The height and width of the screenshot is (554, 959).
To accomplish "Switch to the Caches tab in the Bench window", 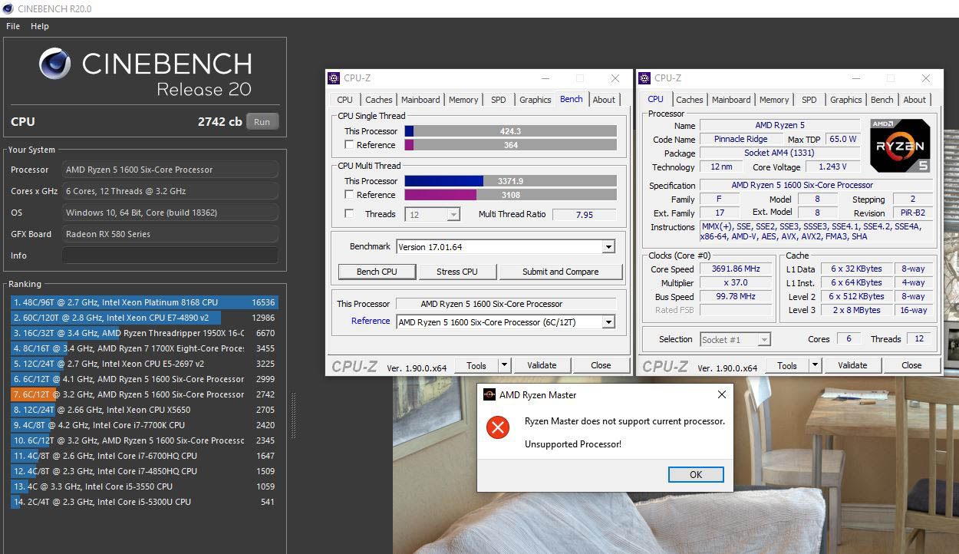I will pos(378,100).
